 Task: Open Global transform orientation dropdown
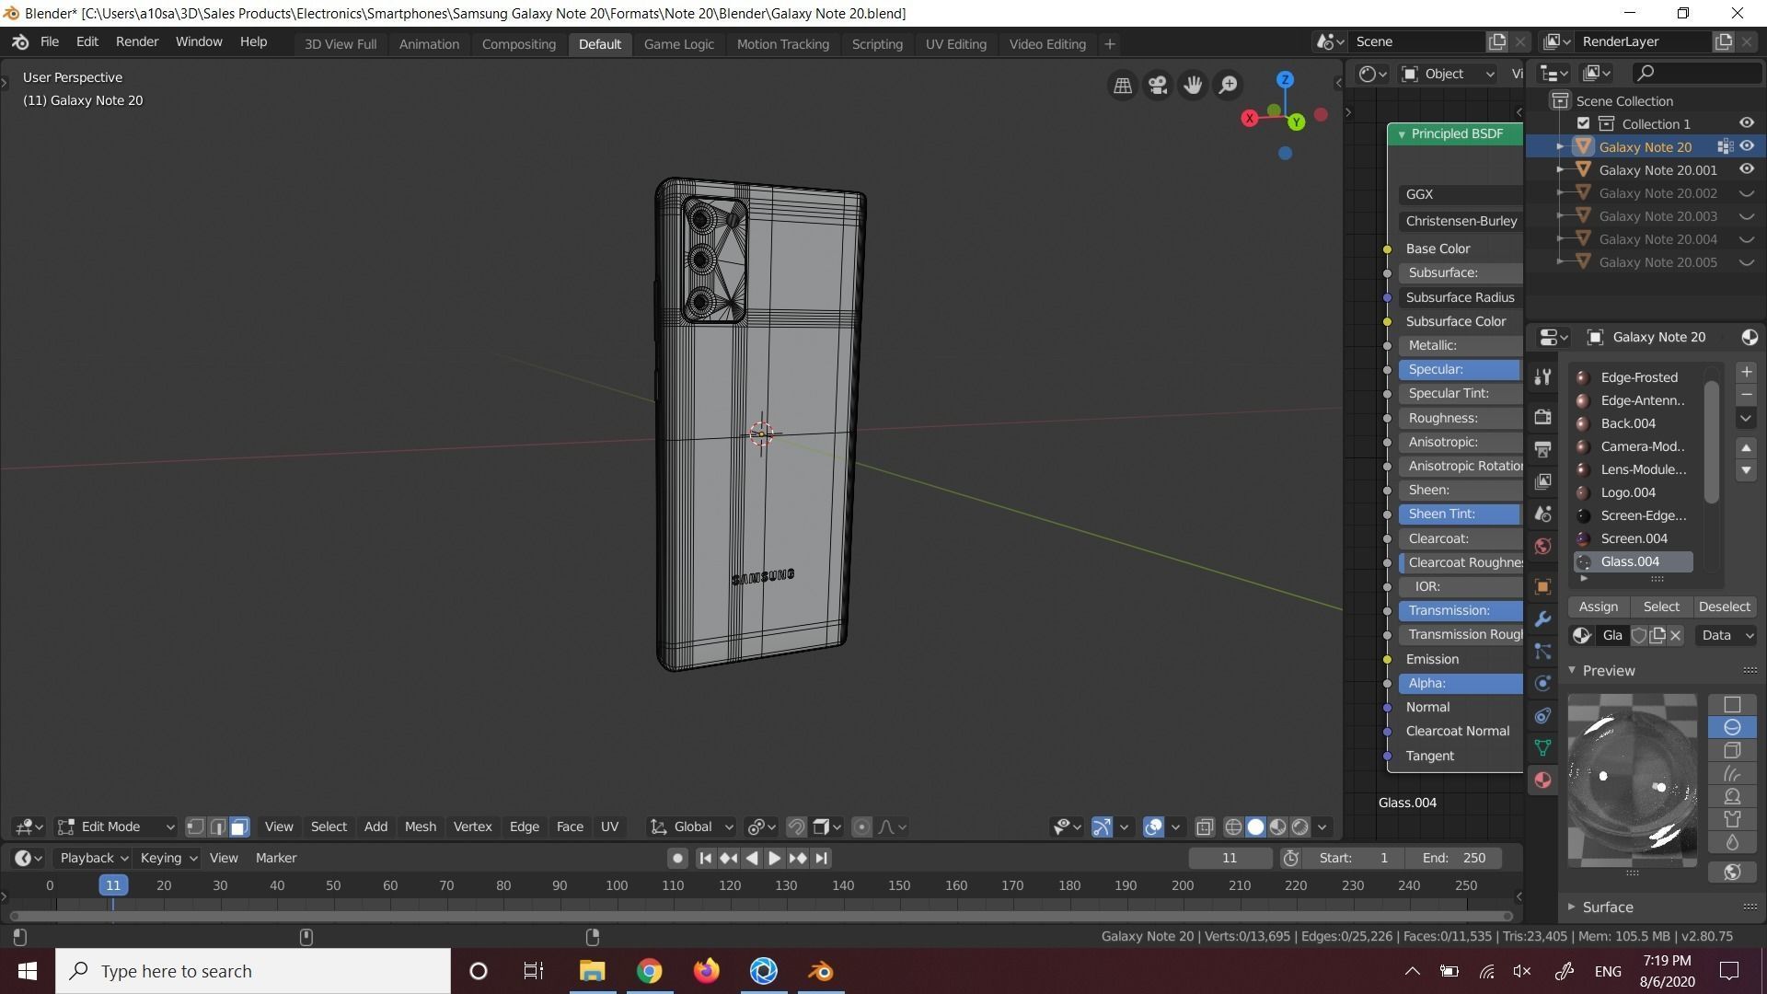pyautogui.click(x=692, y=826)
